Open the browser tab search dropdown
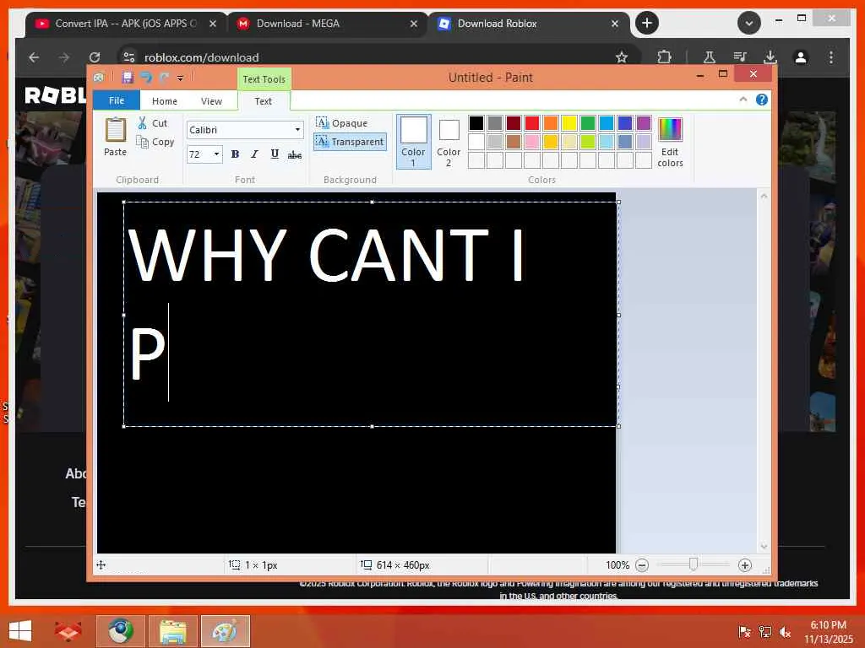Image resolution: width=865 pixels, height=648 pixels. [749, 23]
